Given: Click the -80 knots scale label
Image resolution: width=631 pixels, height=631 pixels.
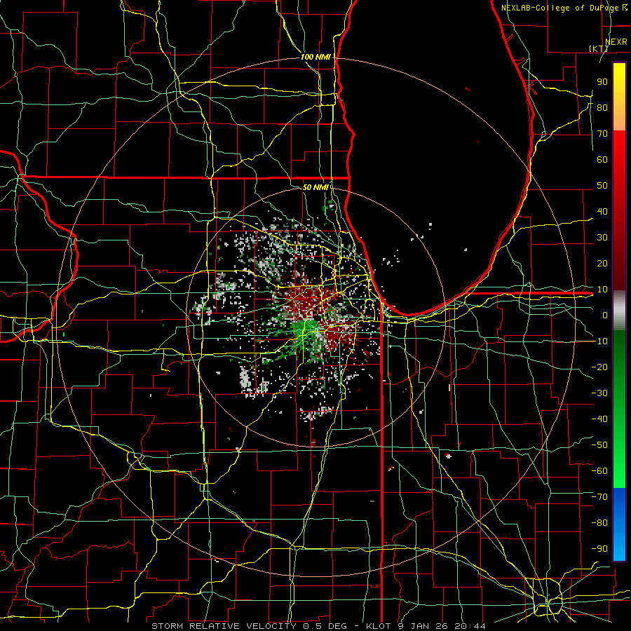Looking at the screenshot, I should pos(599,523).
